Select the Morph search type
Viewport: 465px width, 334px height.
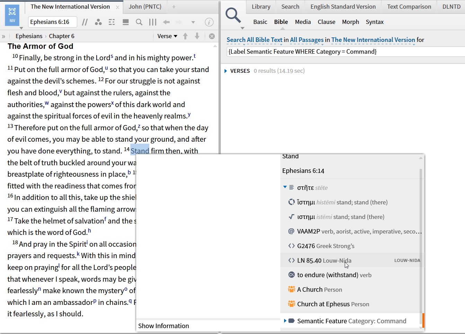[351, 22]
